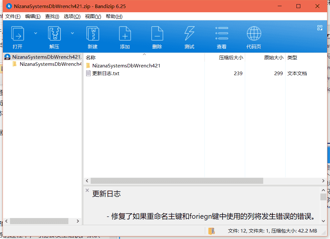The width and height of the screenshot is (330, 239).
Task: Click the View (查看) list icon
Action: coord(222,33)
